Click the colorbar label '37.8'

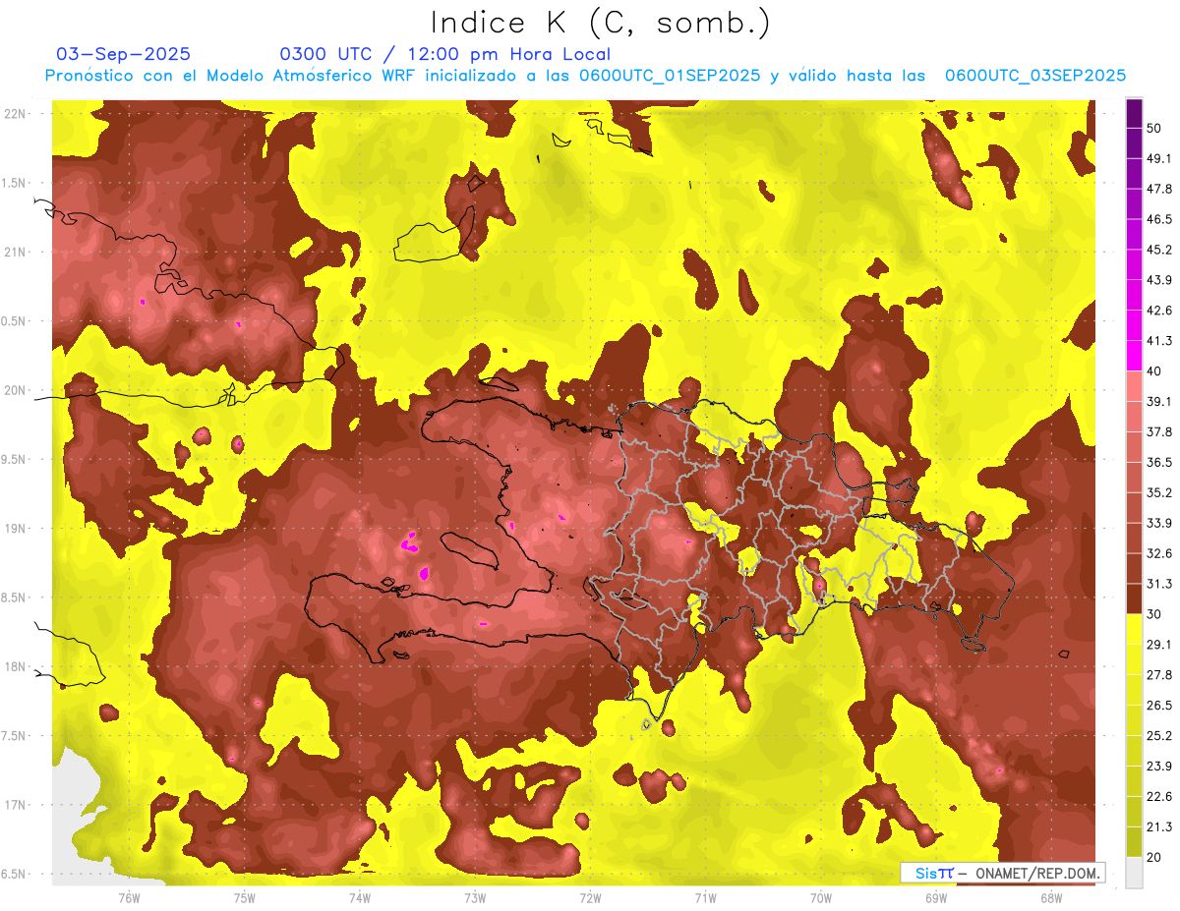pyautogui.click(x=1159, y=431)
